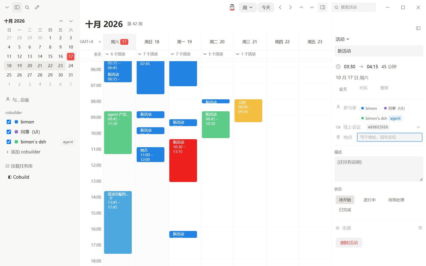Select the red 新活动 10:30–13:15 event

click(183, 160)
